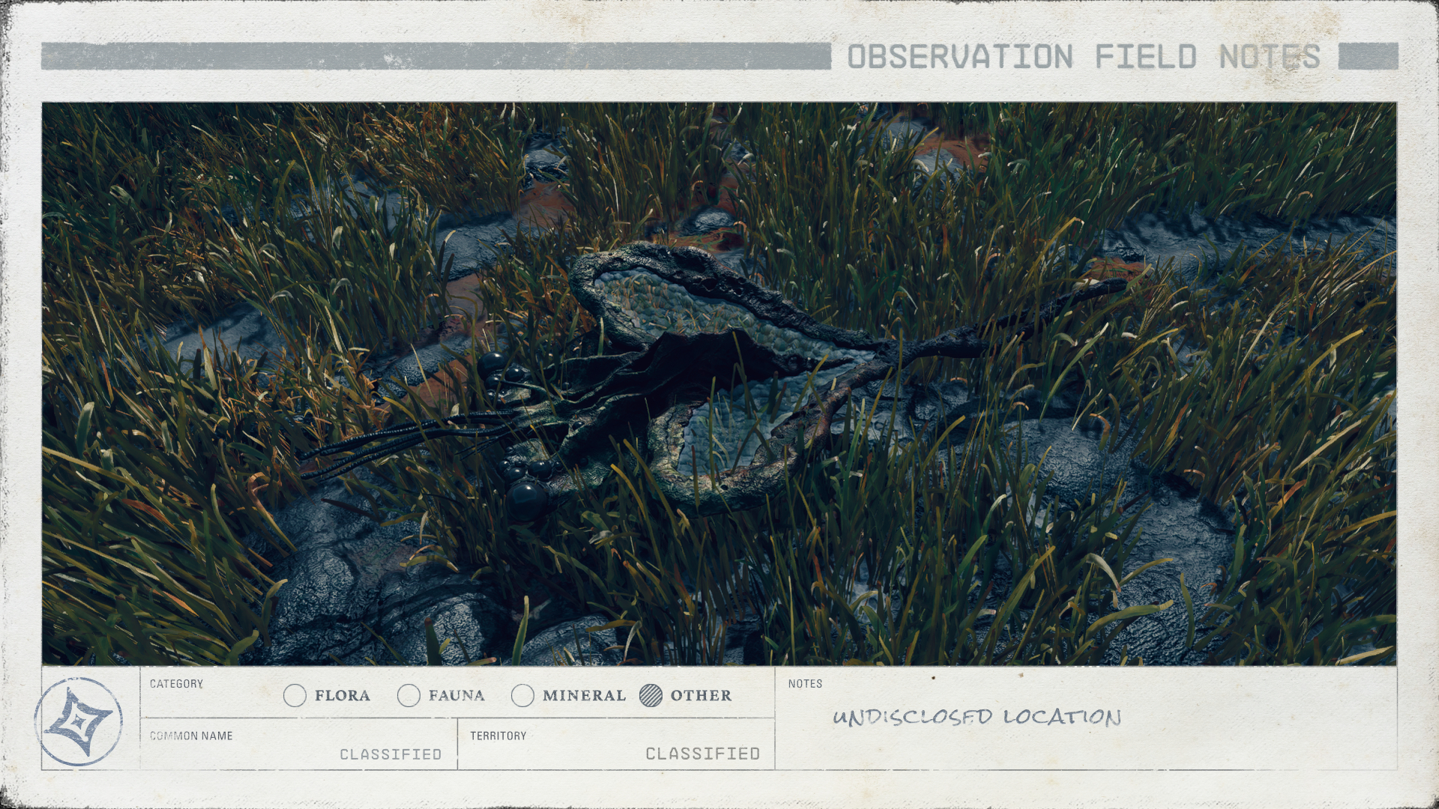Viewport: 1439px width, 809px height.
Task: Click the Constellation star emblem icon
Action: (79, 721)
